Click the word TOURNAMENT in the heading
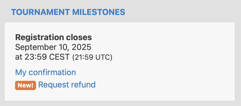Viewport: 241px width, 106px height. (40, 12)
